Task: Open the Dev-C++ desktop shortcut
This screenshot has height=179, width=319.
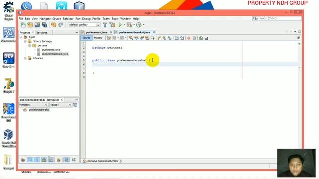Action: [x=9, y=60]
